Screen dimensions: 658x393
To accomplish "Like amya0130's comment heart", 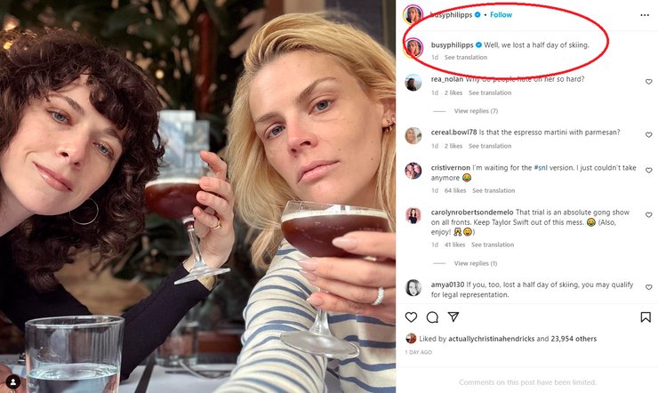I will tap(649, 287).
